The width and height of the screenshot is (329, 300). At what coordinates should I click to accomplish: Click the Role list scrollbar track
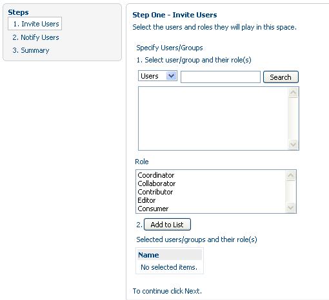(x=291, y=191)
